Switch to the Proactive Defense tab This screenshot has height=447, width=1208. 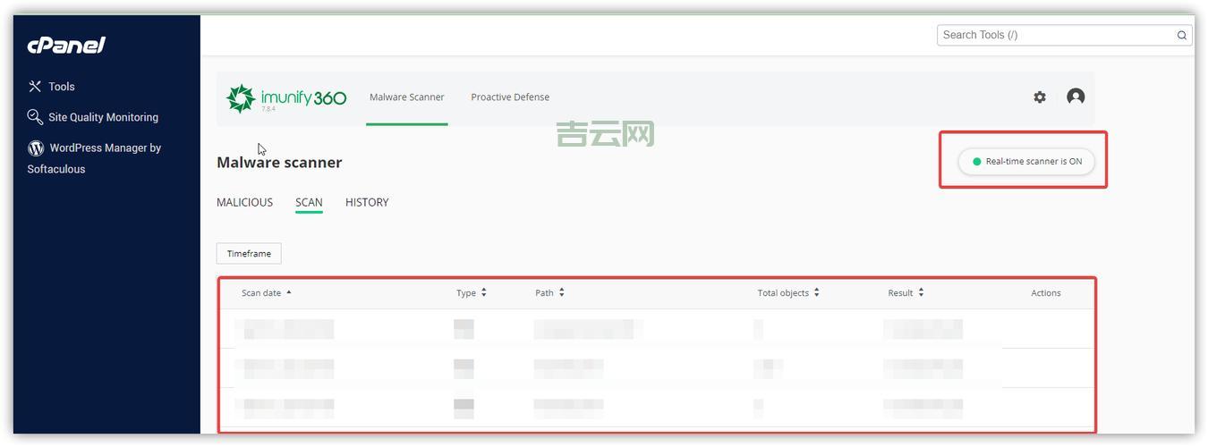tap(510, 97)
